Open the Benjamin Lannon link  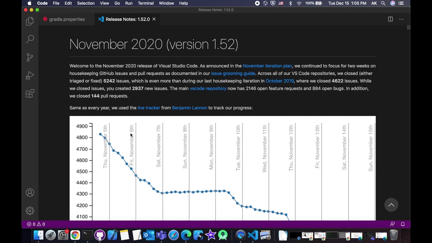[x=189, y=108]
